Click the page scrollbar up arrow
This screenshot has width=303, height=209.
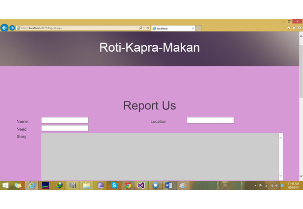[301, 36]
